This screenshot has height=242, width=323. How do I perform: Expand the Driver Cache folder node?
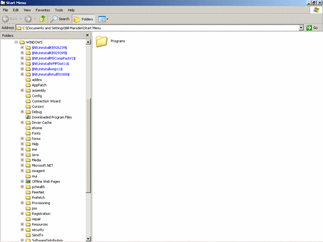(x=23, y=123)
